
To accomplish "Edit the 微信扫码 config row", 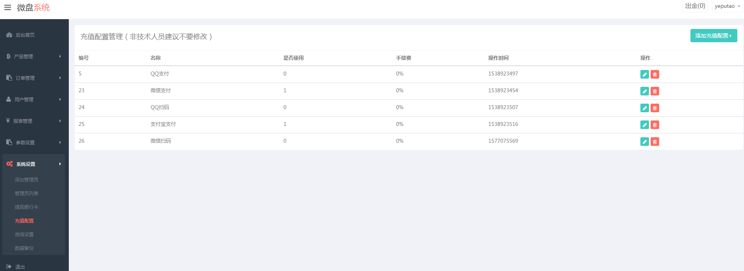I will [645, 142].
